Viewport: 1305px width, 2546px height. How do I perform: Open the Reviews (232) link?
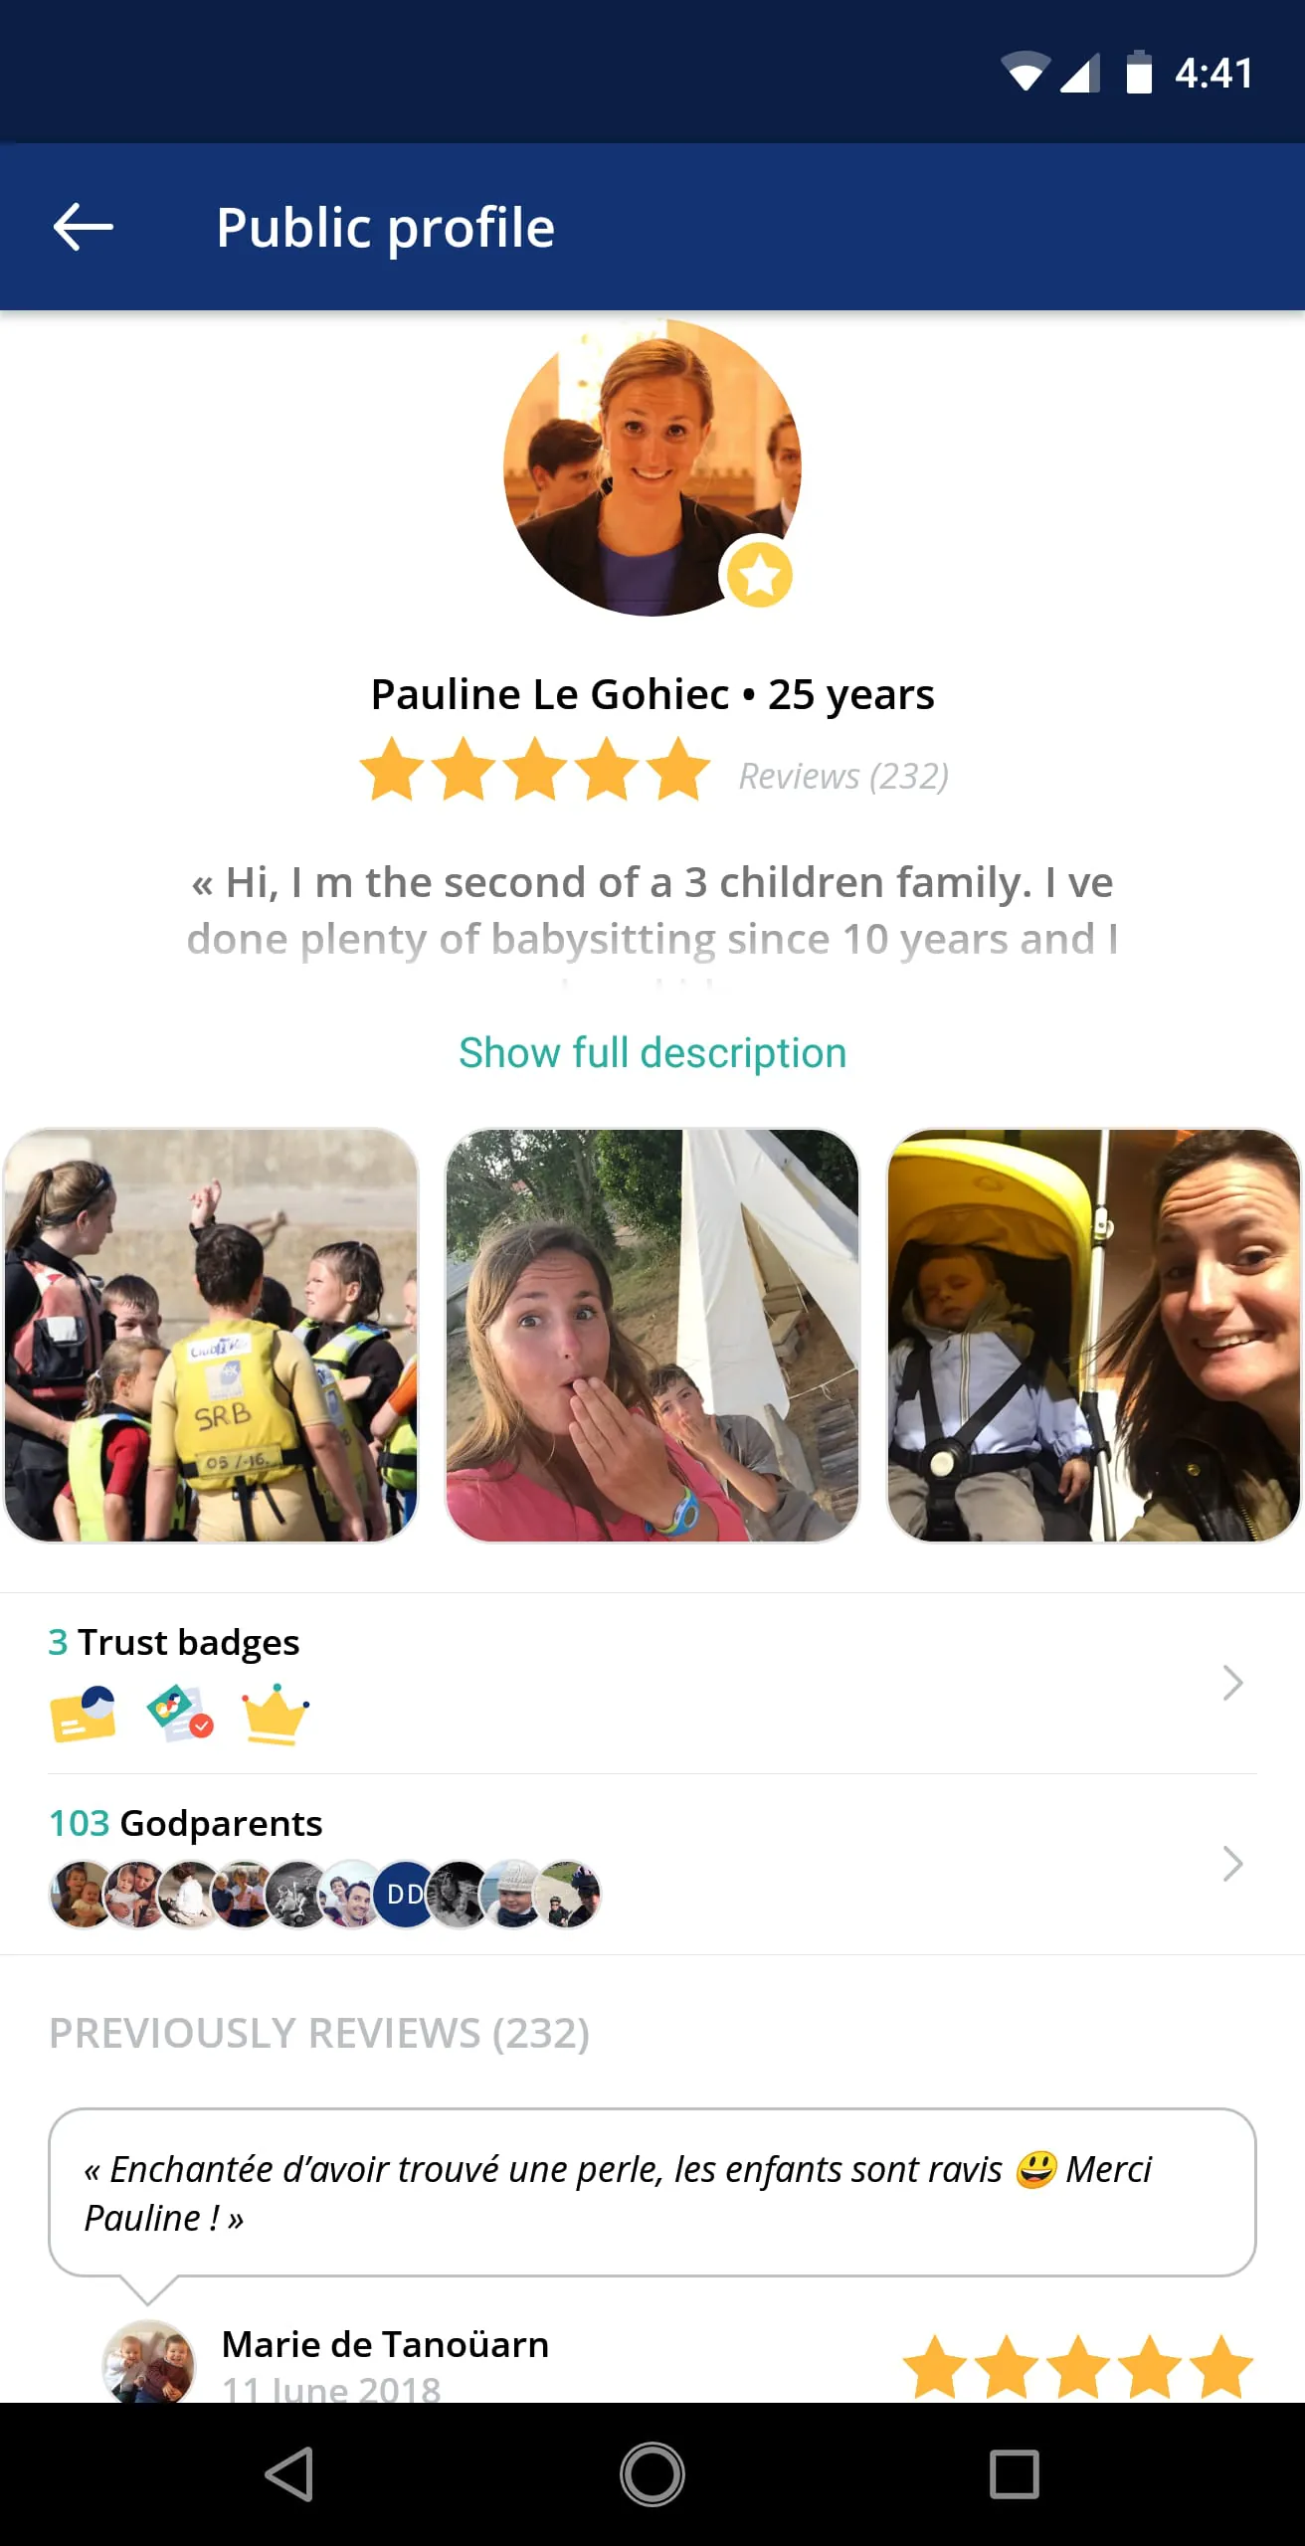click(x=843, y=776)
